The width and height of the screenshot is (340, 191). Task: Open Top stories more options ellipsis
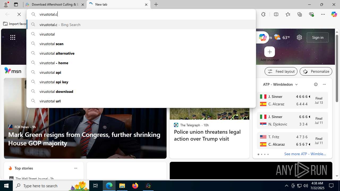[x=76, y=168]
